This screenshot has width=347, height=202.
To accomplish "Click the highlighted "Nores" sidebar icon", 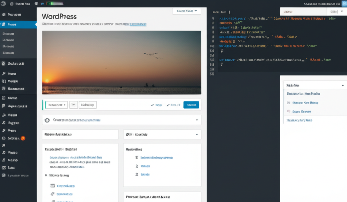I will (x=3, y=24).
